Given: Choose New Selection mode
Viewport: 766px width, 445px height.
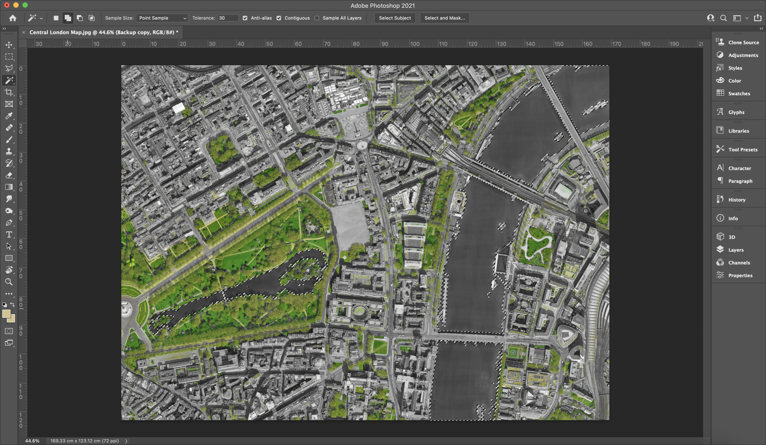Looking at the screenshot, I should [x=56, y=18].
